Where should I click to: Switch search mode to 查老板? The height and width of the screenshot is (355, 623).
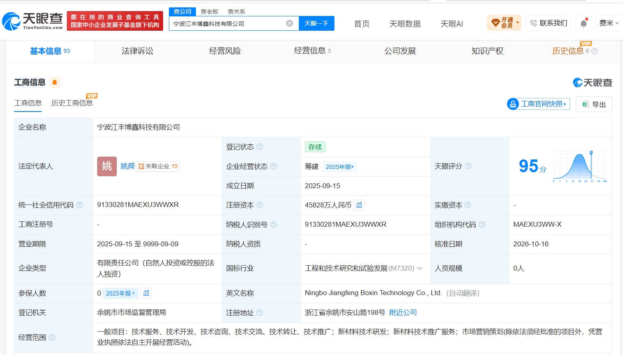[209, 11]
